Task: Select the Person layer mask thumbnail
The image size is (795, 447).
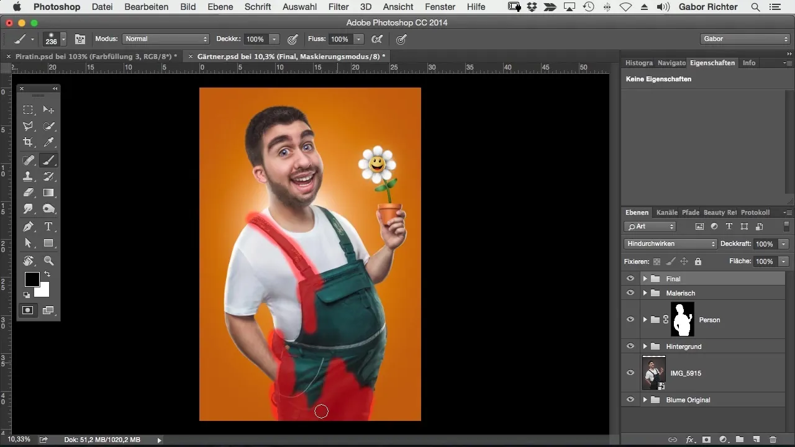Action: (683, 320)
